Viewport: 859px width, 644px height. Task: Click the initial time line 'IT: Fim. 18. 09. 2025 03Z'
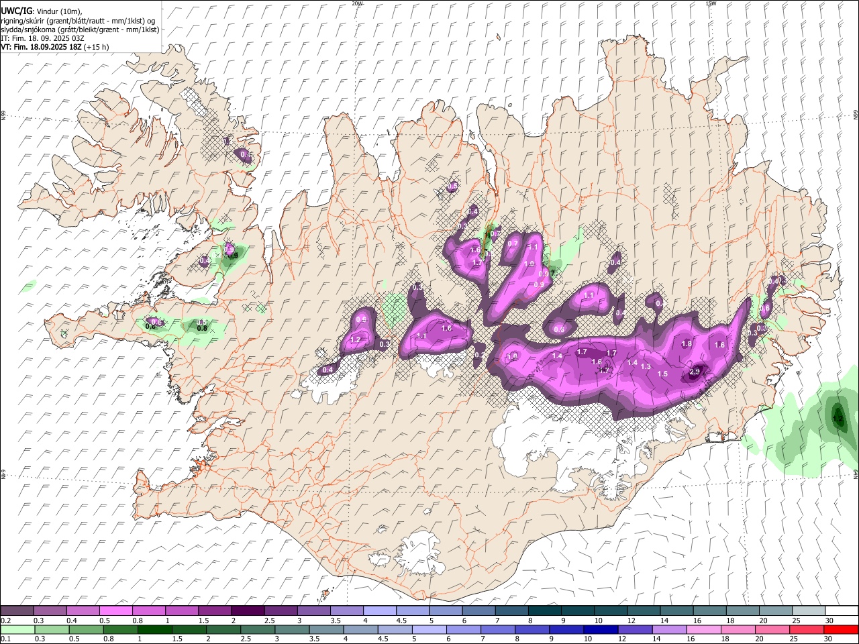coord(42,38)
